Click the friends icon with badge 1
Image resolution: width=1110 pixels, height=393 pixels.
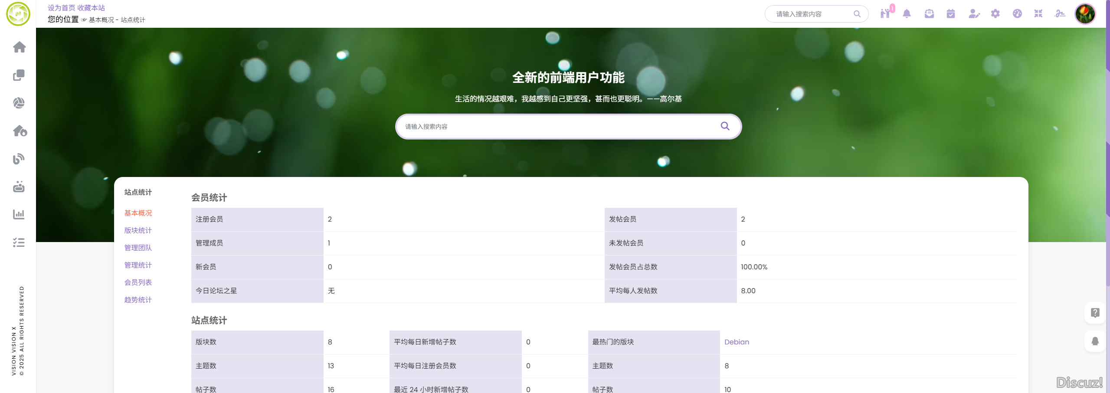[885, 13]
